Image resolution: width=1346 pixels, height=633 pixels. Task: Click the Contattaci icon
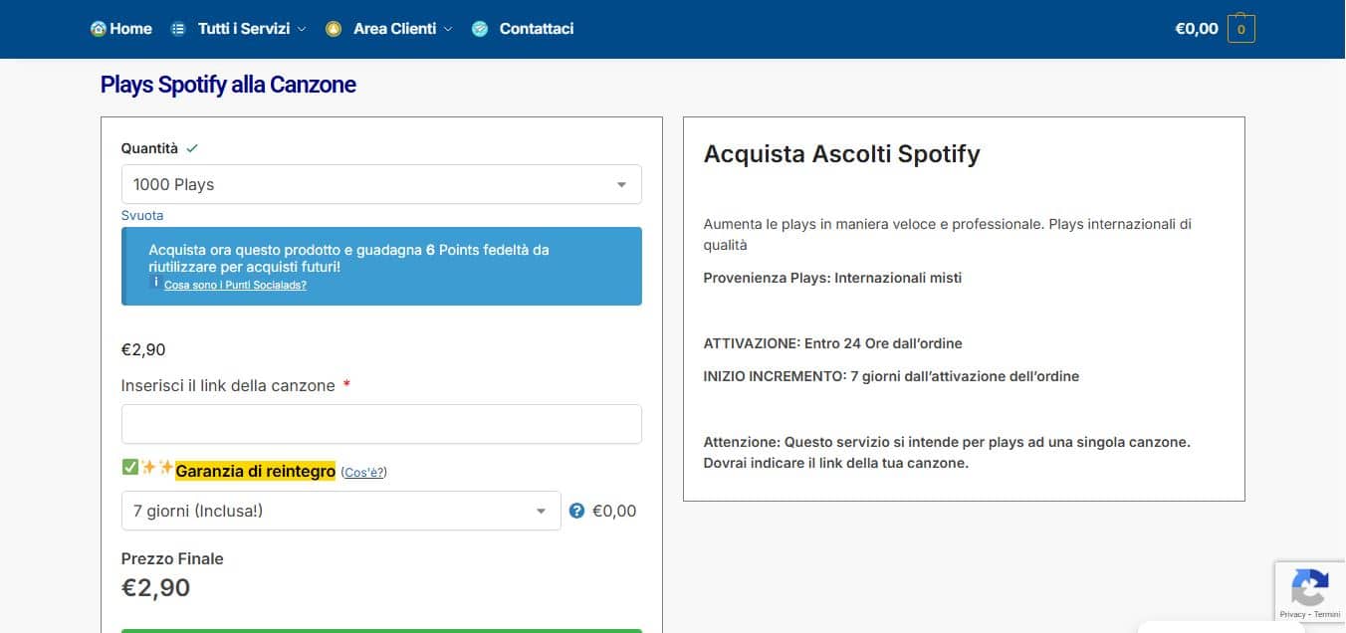pos(480,29)
